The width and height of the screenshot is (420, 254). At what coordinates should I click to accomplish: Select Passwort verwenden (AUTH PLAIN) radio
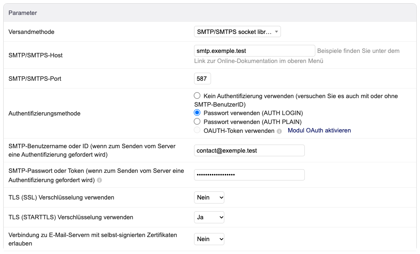pyautogui.click(x=197, y=122)
